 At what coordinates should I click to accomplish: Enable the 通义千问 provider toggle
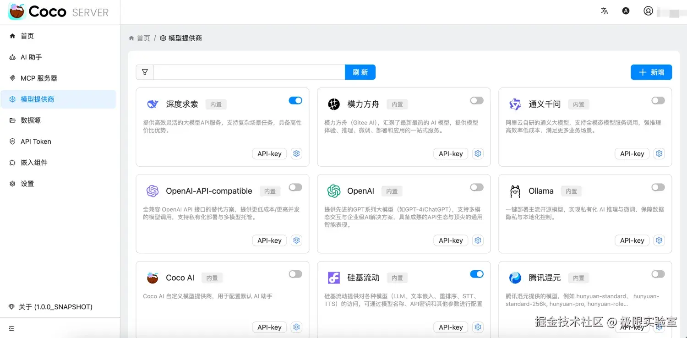(x=658, y=100)
